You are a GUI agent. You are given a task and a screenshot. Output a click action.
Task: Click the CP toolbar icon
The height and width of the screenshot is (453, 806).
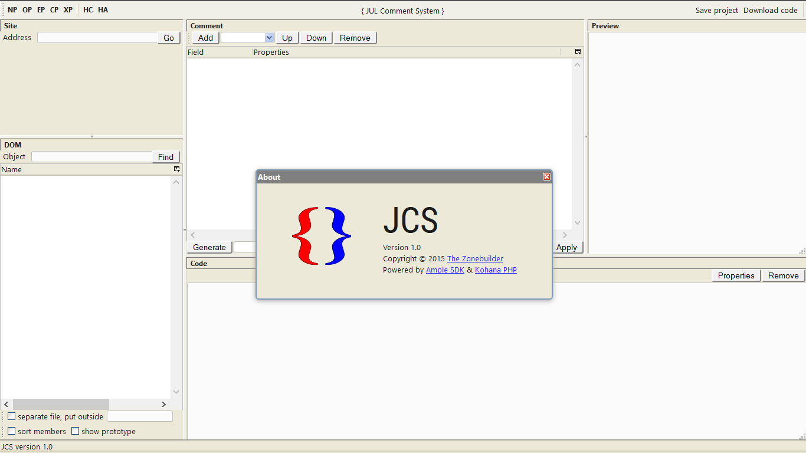pos(54,9)
